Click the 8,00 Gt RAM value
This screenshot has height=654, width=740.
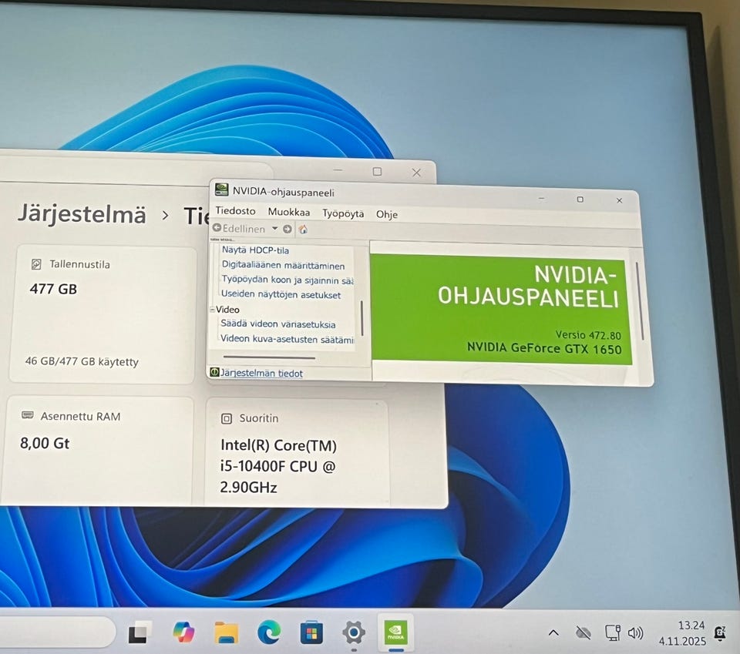pos(45,443)
